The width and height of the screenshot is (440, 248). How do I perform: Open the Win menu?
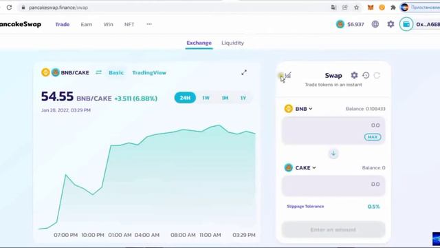point(109,25)
